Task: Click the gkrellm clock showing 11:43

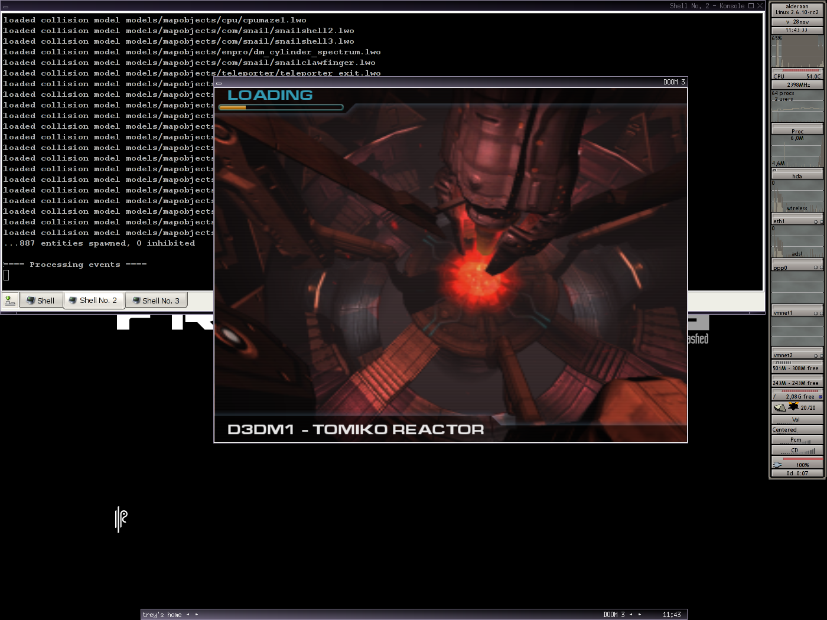Action: pyautogui.click(x=797, y=30)
